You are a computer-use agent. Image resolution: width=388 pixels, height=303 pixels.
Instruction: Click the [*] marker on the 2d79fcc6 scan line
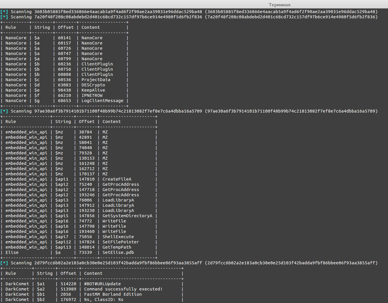4,263
